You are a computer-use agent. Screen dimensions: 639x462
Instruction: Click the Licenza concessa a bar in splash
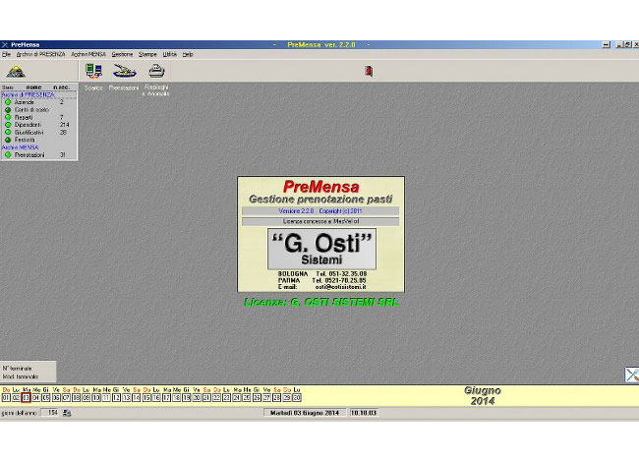pyautogui.click(x=320, y=221)
